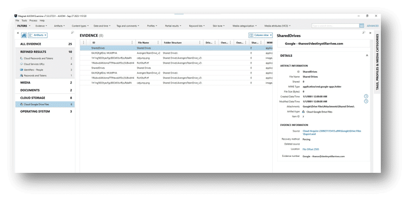Open the Artifacts explorer dropdown in left pane
409x201 pixels.
tap(38, 35)
